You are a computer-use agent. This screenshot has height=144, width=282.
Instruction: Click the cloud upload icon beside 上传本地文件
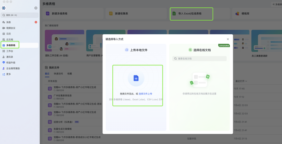click(x=127, y=50)
